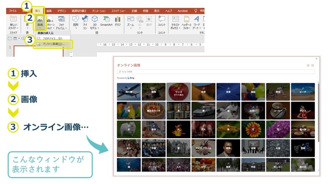Select the 誕生日ケーキ (birthday cake) thumbnail
328x184 pixels.
pos(153,111)
